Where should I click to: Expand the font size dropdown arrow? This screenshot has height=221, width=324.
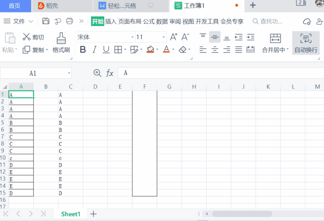(164, 37)
